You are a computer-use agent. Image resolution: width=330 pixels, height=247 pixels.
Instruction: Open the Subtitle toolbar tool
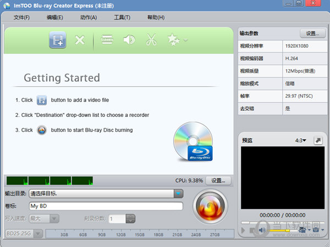[107, 40]
